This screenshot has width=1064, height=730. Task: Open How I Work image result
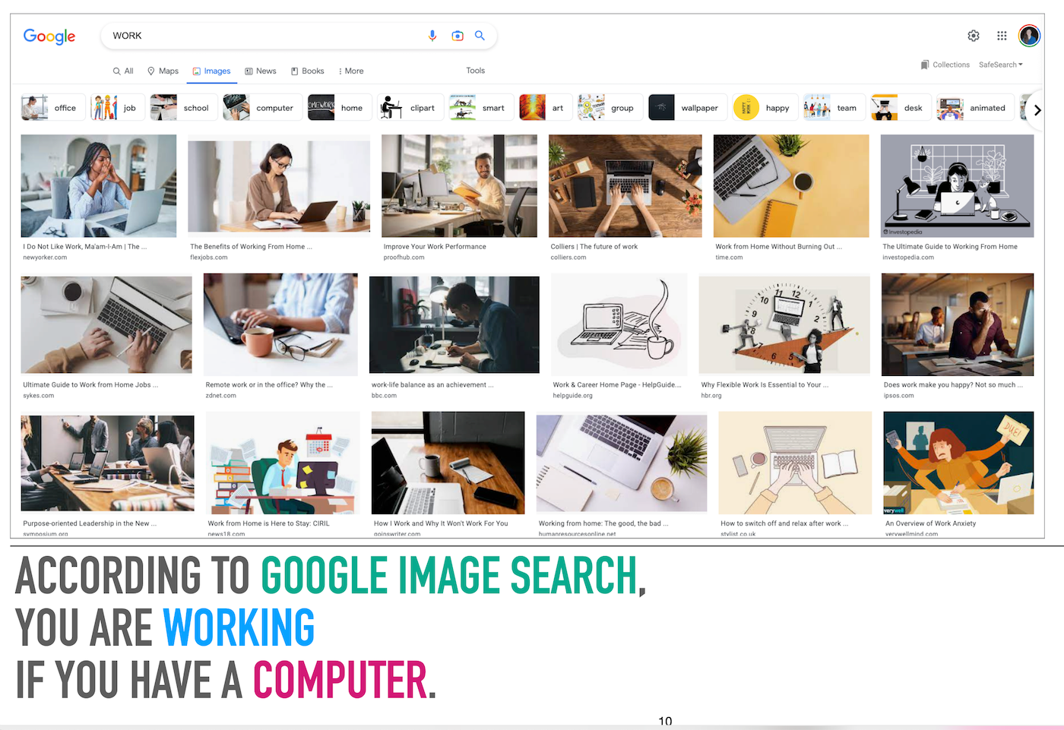[448, 463]
